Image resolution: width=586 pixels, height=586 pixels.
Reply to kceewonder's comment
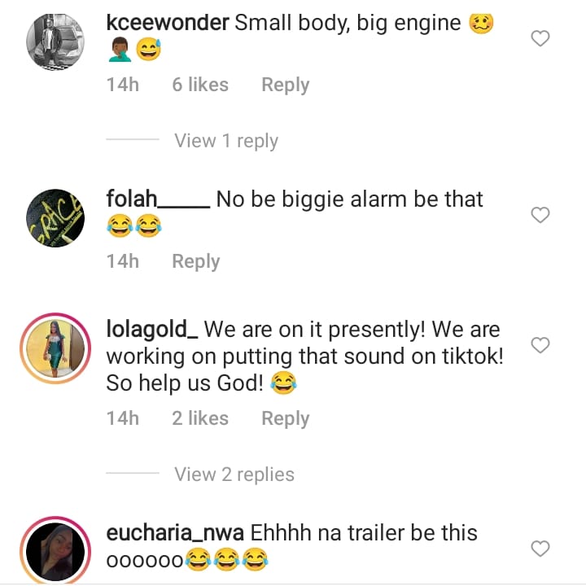click(x=285, y=85)
